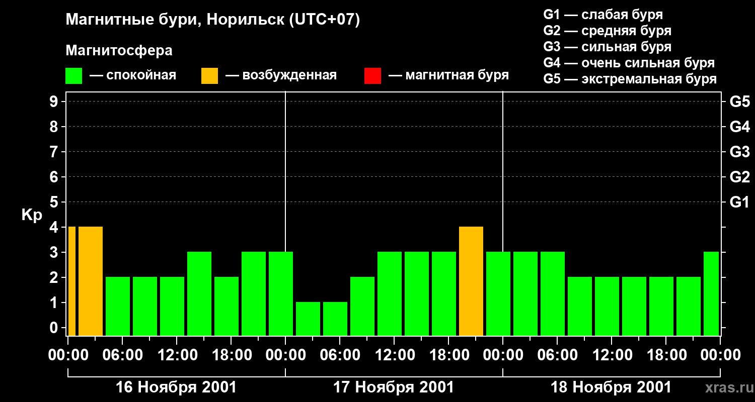
Task: Click the right-axis 'G3' tick label
Action: pyautogui.click(x=739, y=152)
